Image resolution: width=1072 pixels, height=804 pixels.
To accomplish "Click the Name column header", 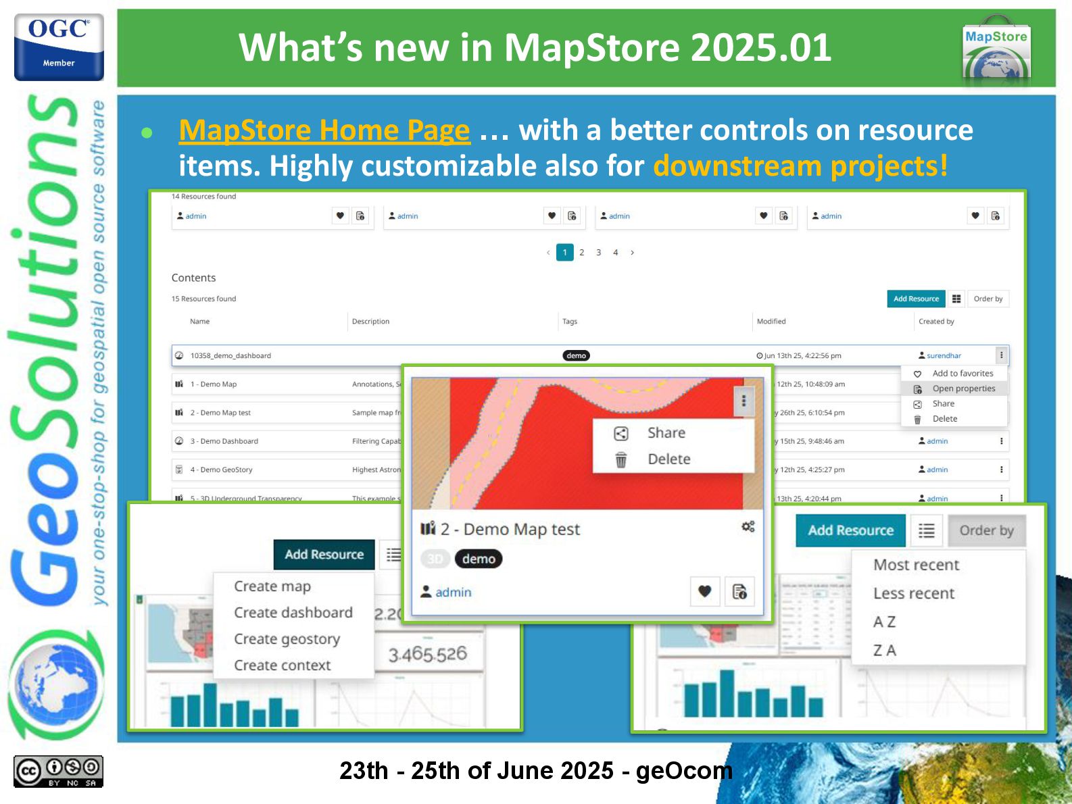I will [199, 322].
